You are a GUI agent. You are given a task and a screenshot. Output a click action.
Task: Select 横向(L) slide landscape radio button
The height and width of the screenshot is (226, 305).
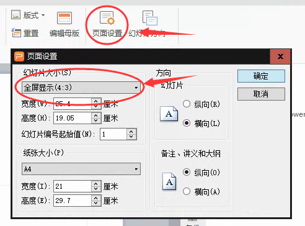pos(187,123)
